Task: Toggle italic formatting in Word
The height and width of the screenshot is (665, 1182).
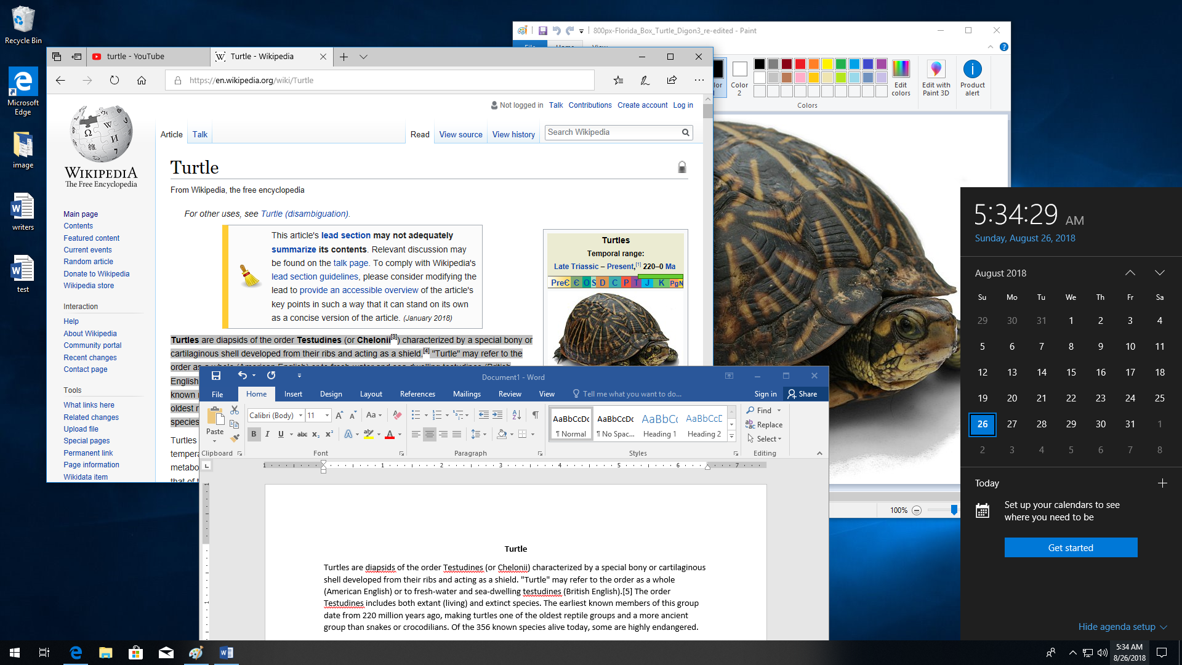Action: [x=267, y=433]
